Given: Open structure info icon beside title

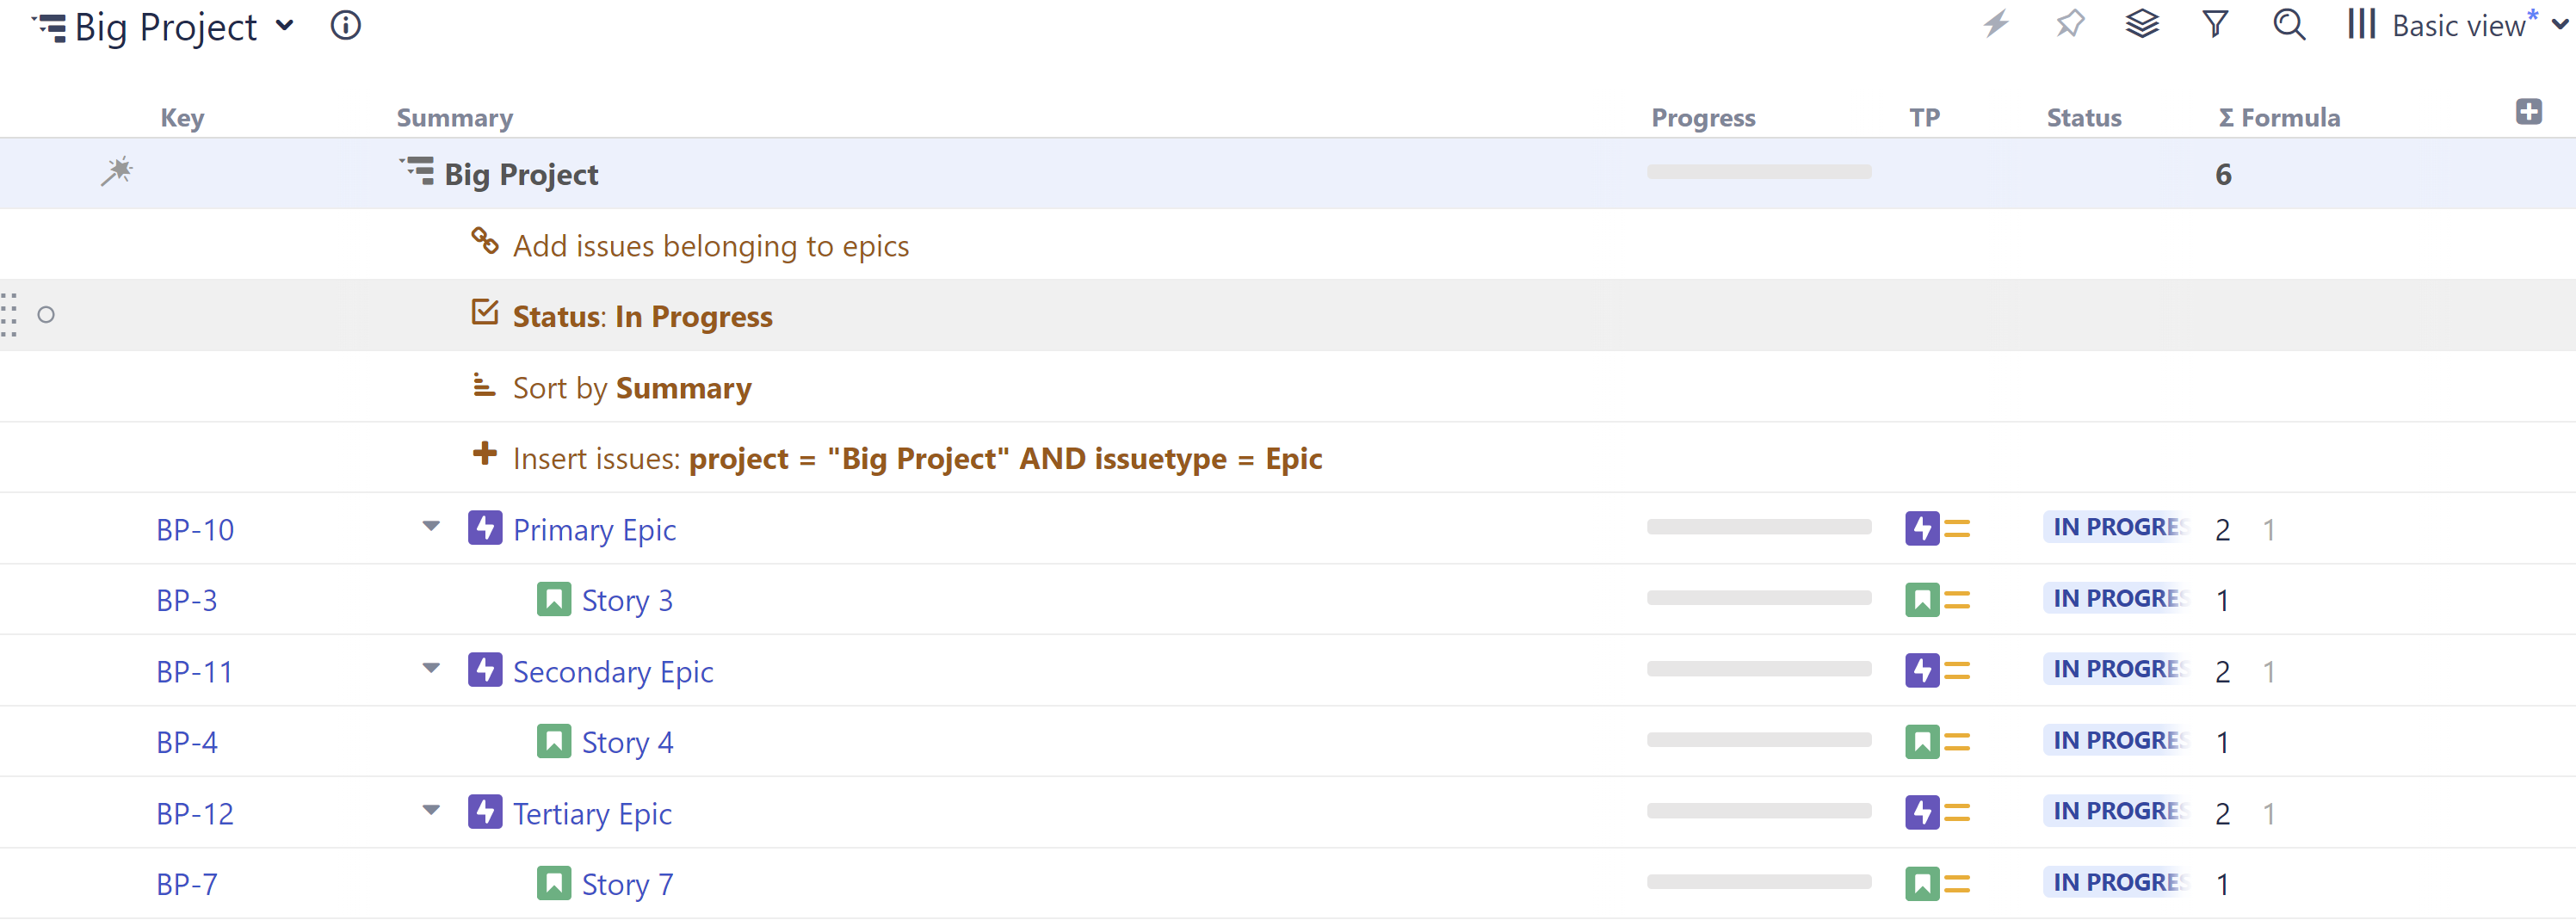Looking at the screenshot, I should (x=345, y=26).
